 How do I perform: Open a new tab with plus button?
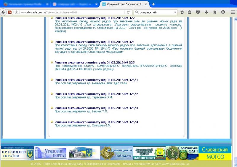pyautogui.click(x=153, y=4)
